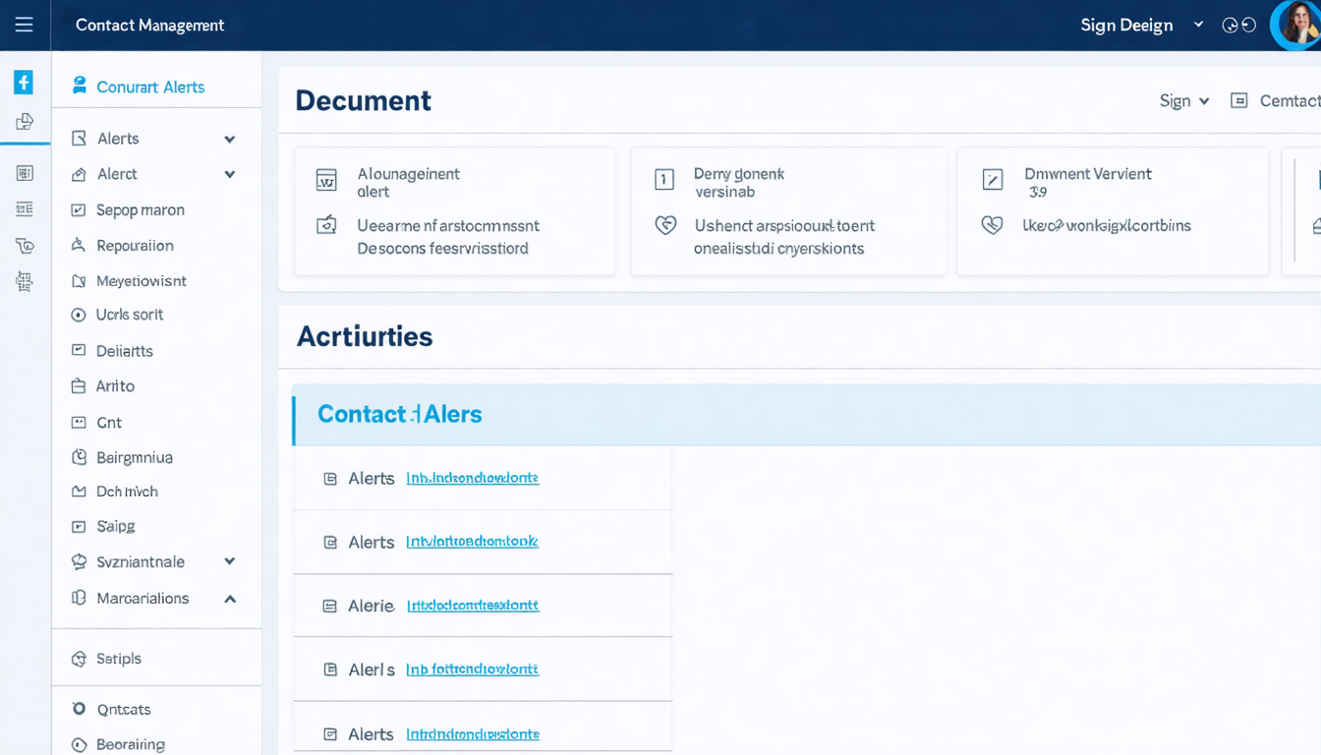Open Setipls in sidebar
Screen dimensions: 1321x755
pyautogui.click(x=119, y=659)
